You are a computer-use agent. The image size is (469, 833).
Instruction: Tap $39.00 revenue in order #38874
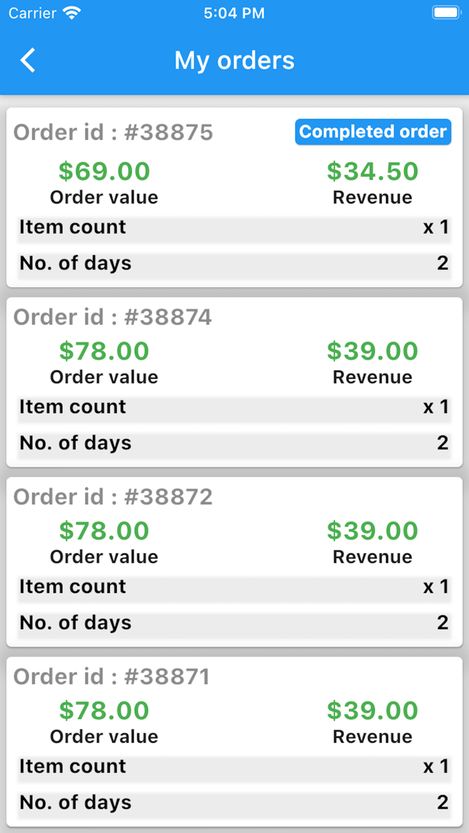tap(373, 351)
